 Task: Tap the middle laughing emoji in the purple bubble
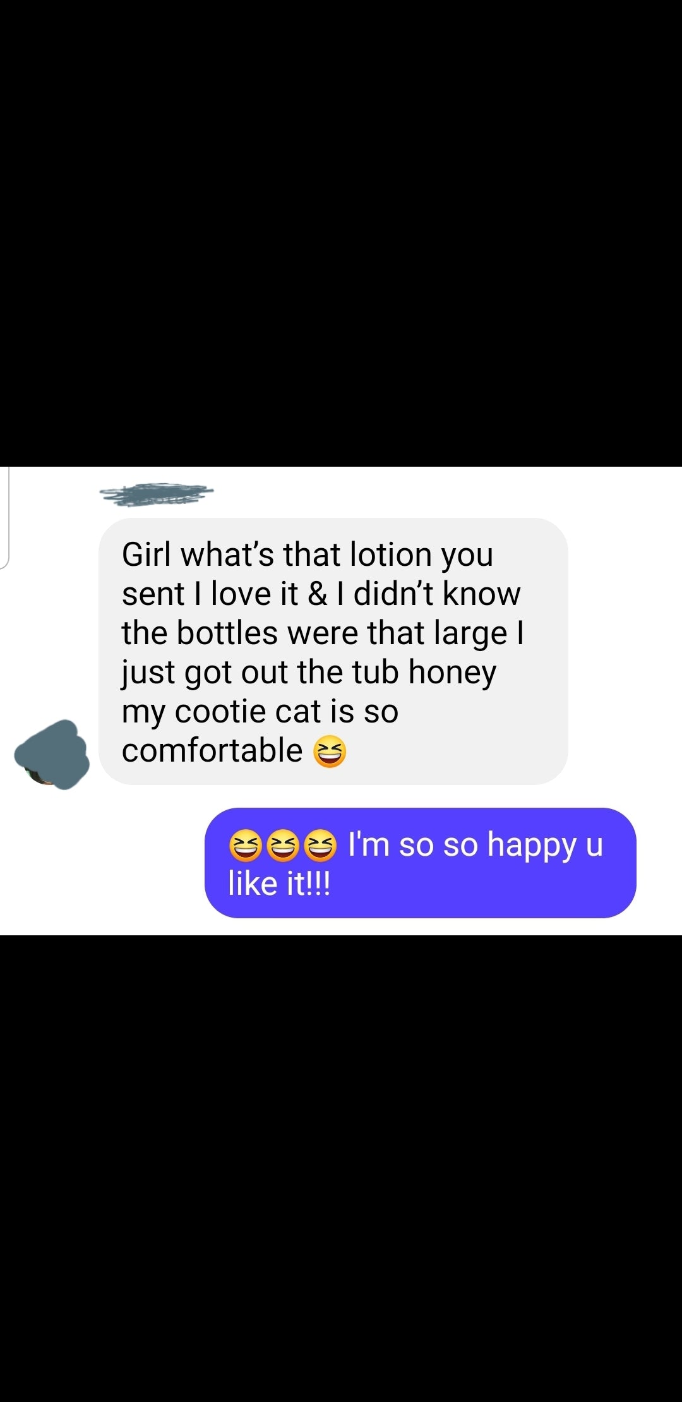pos(283,845)
